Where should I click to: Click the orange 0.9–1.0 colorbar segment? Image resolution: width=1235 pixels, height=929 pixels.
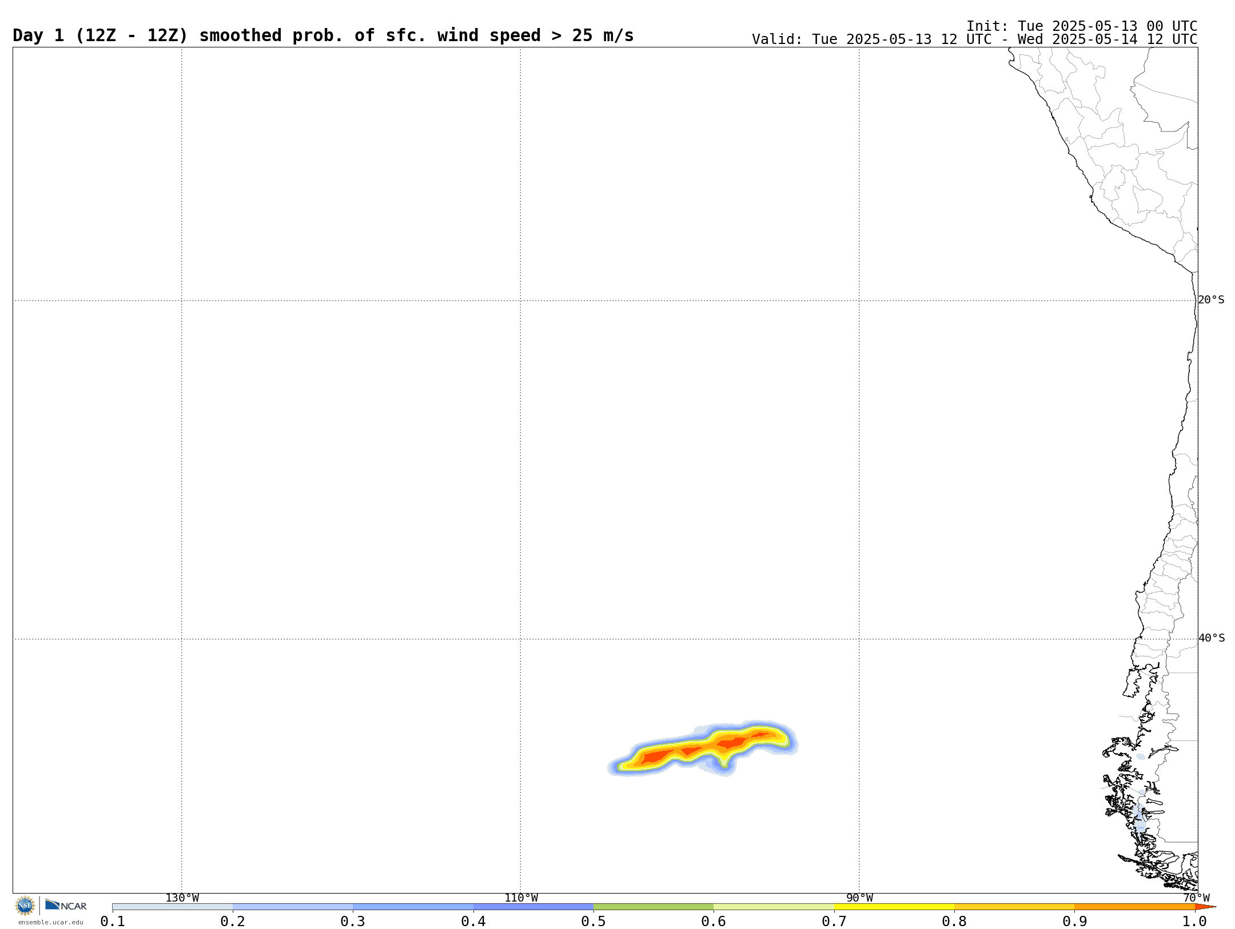1134,907
